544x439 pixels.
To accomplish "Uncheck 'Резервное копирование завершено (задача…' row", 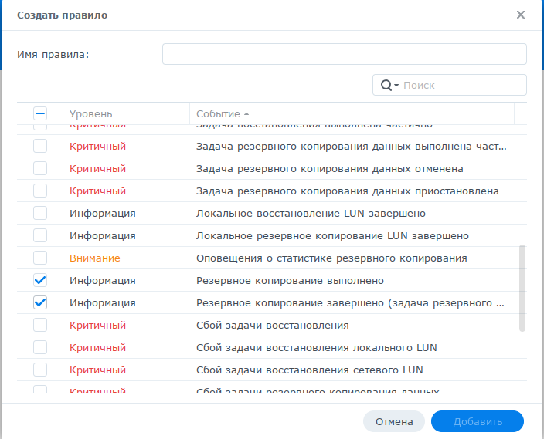I will [40, 302].
